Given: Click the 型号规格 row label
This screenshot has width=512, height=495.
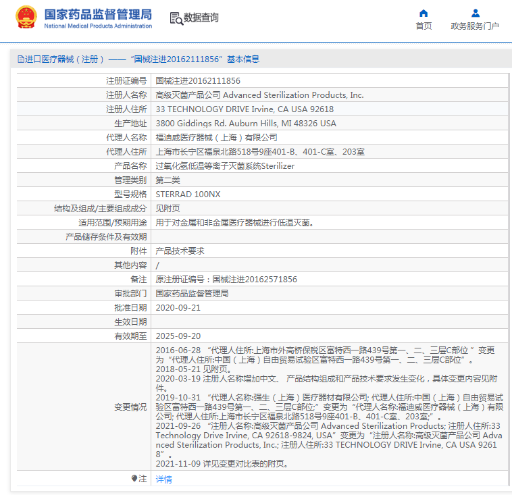Looking at the screenshot, I should (130, 194).
